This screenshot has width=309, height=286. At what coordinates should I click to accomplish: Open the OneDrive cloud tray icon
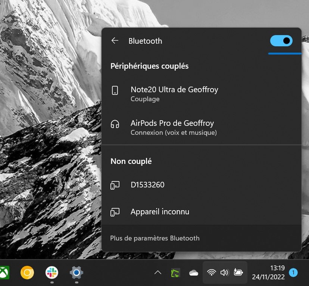tap(194, 273)
